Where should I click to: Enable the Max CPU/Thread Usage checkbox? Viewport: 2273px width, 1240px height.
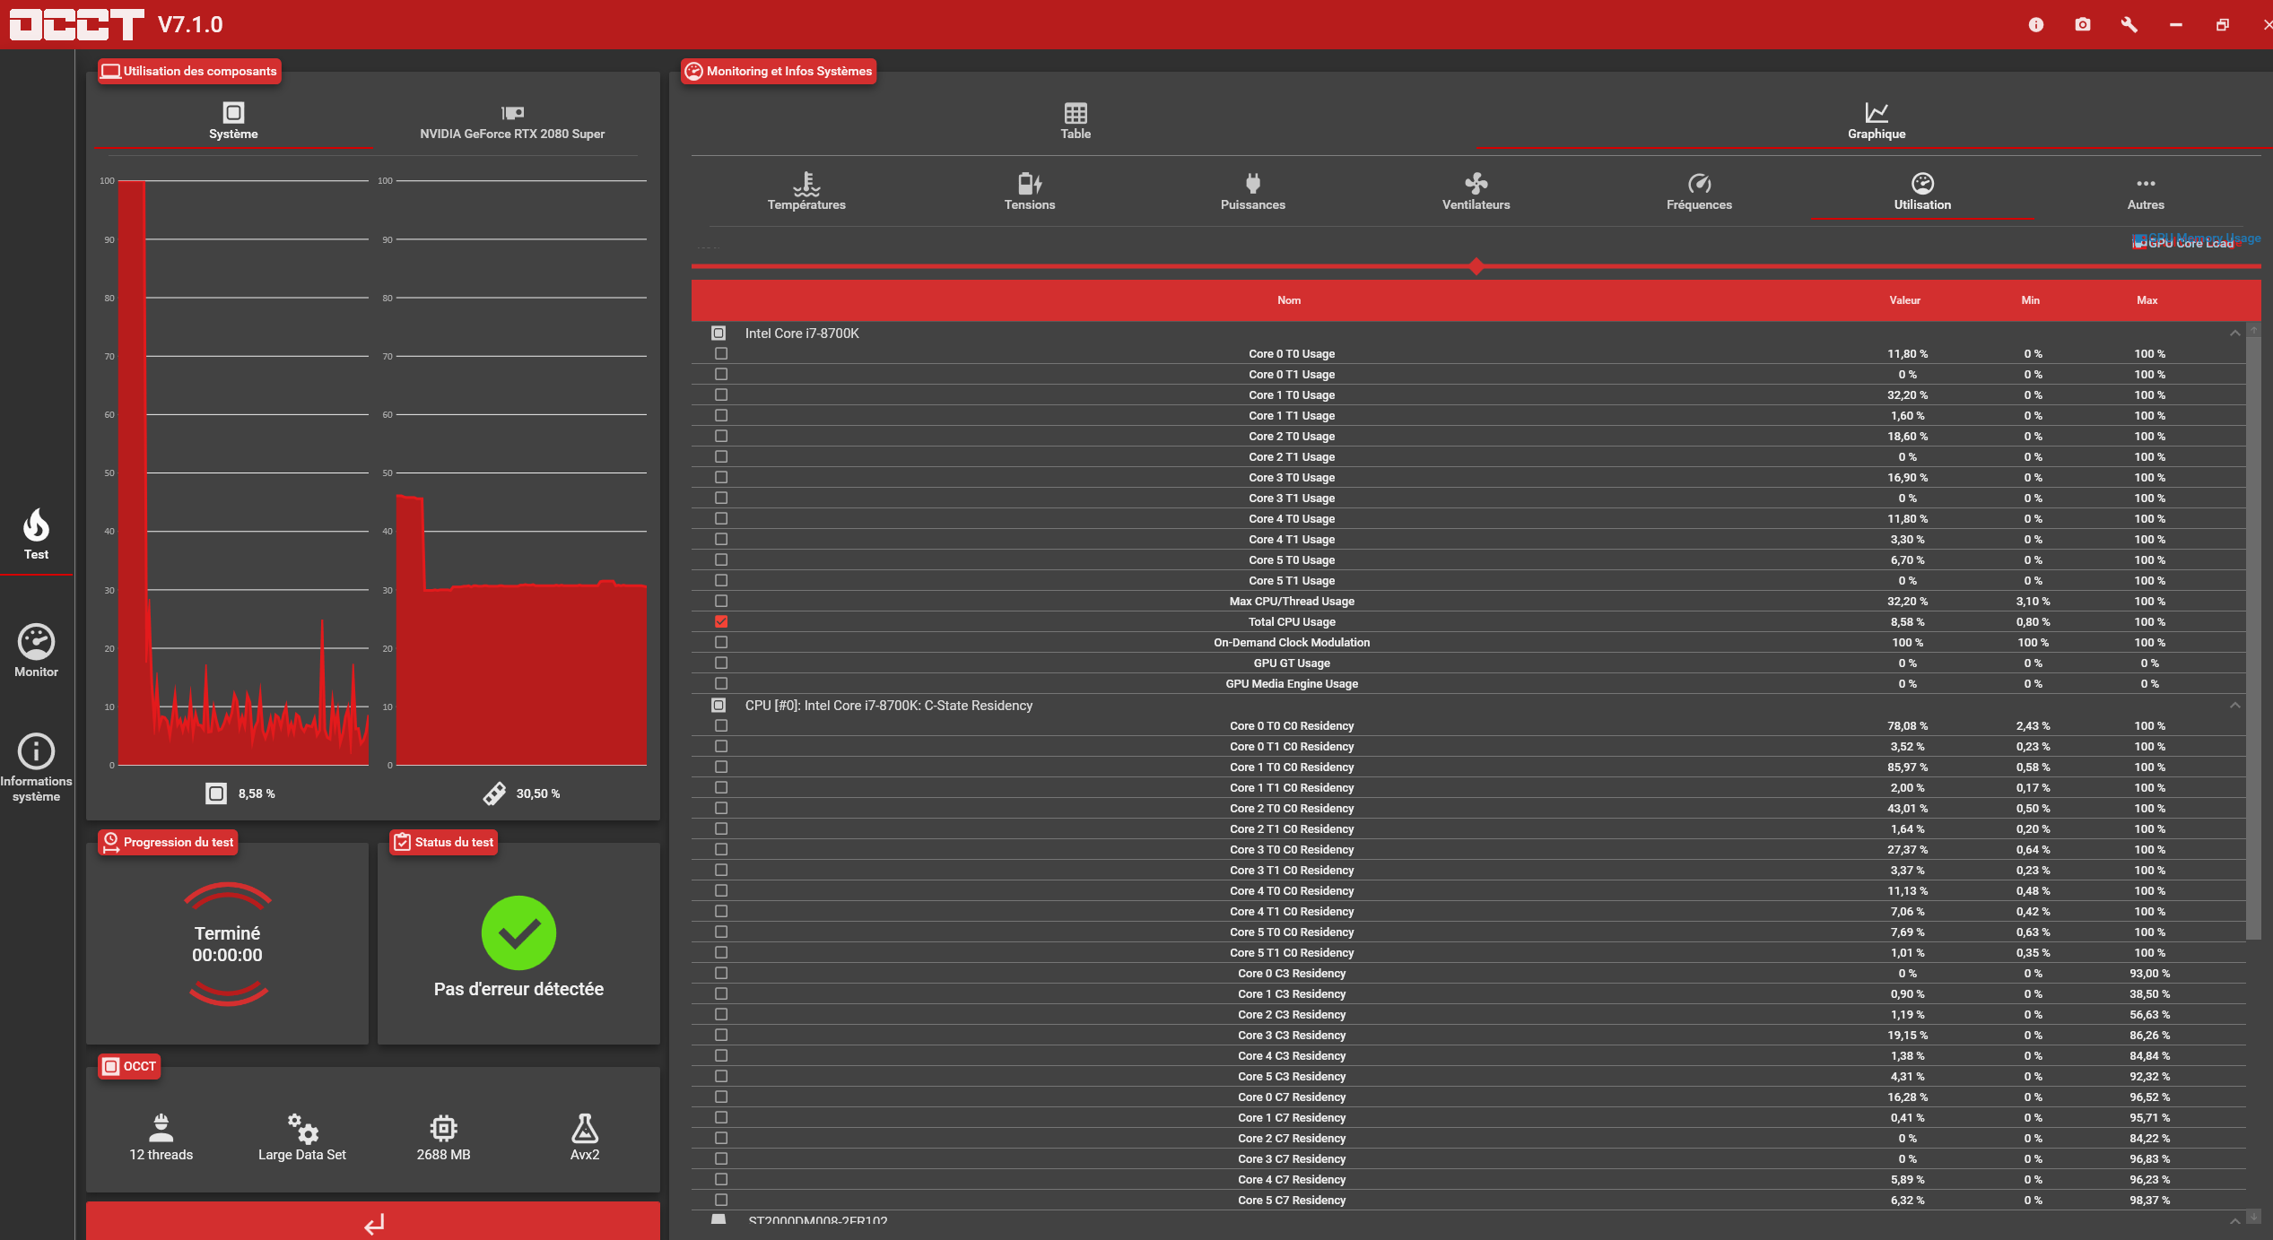[x=721, y=601]
